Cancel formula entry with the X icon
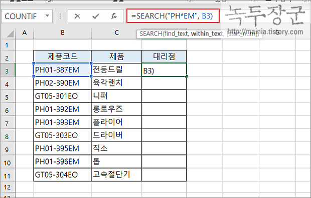 coord(77,16)
